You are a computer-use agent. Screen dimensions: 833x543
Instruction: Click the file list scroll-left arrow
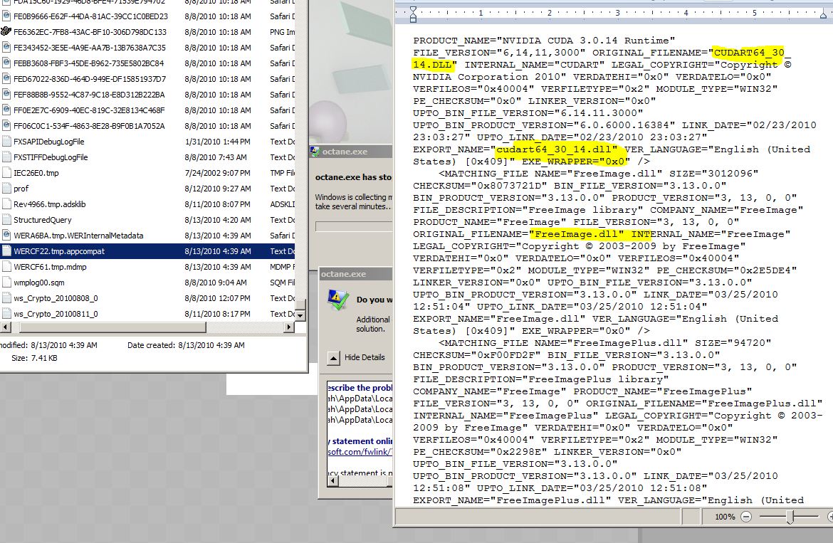click(x=5, y=327)
